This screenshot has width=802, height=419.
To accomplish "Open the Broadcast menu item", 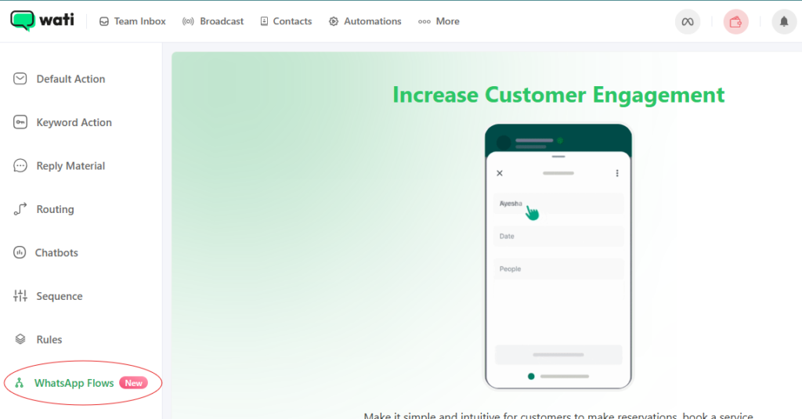I will (213, 21).
